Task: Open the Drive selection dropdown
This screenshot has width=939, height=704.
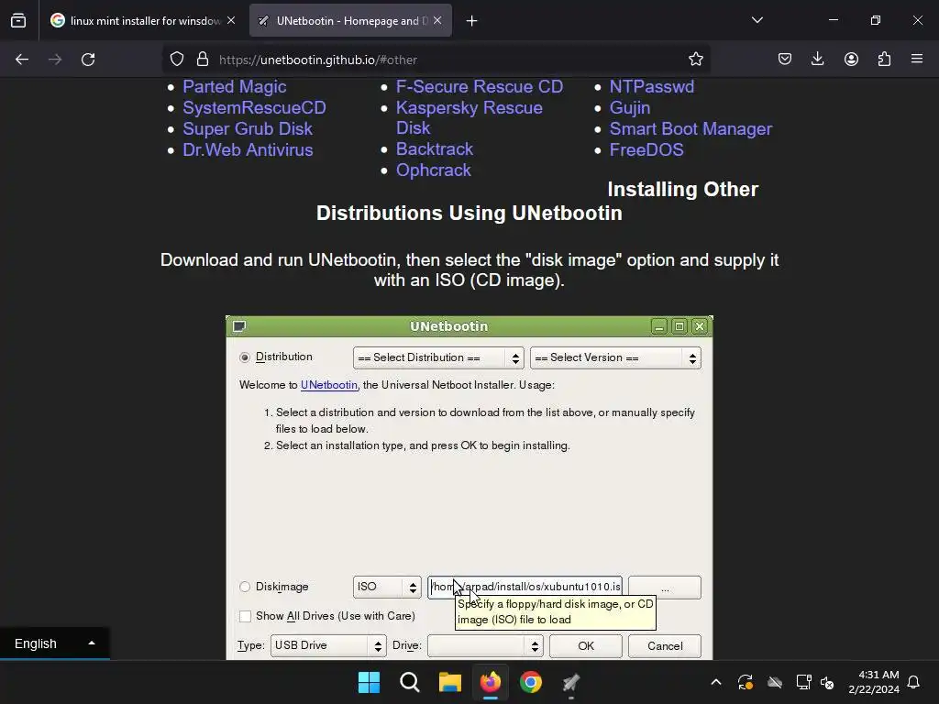Action: (x=485, y=645)
